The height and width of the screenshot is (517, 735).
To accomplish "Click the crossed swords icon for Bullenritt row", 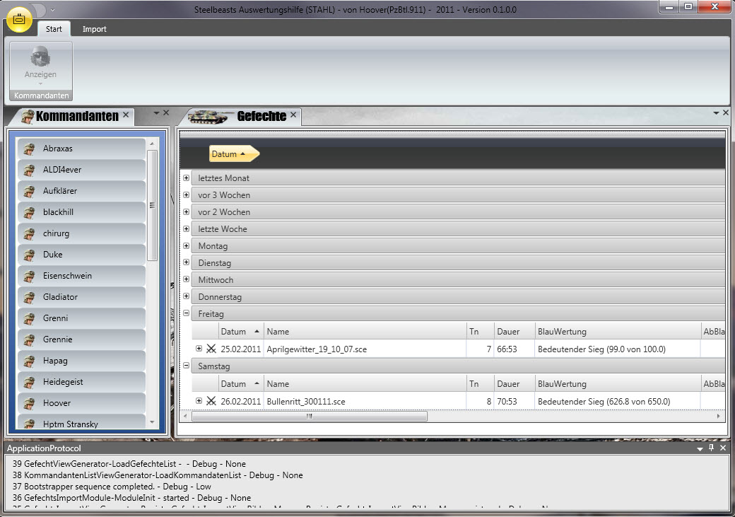I will [211, 401].
